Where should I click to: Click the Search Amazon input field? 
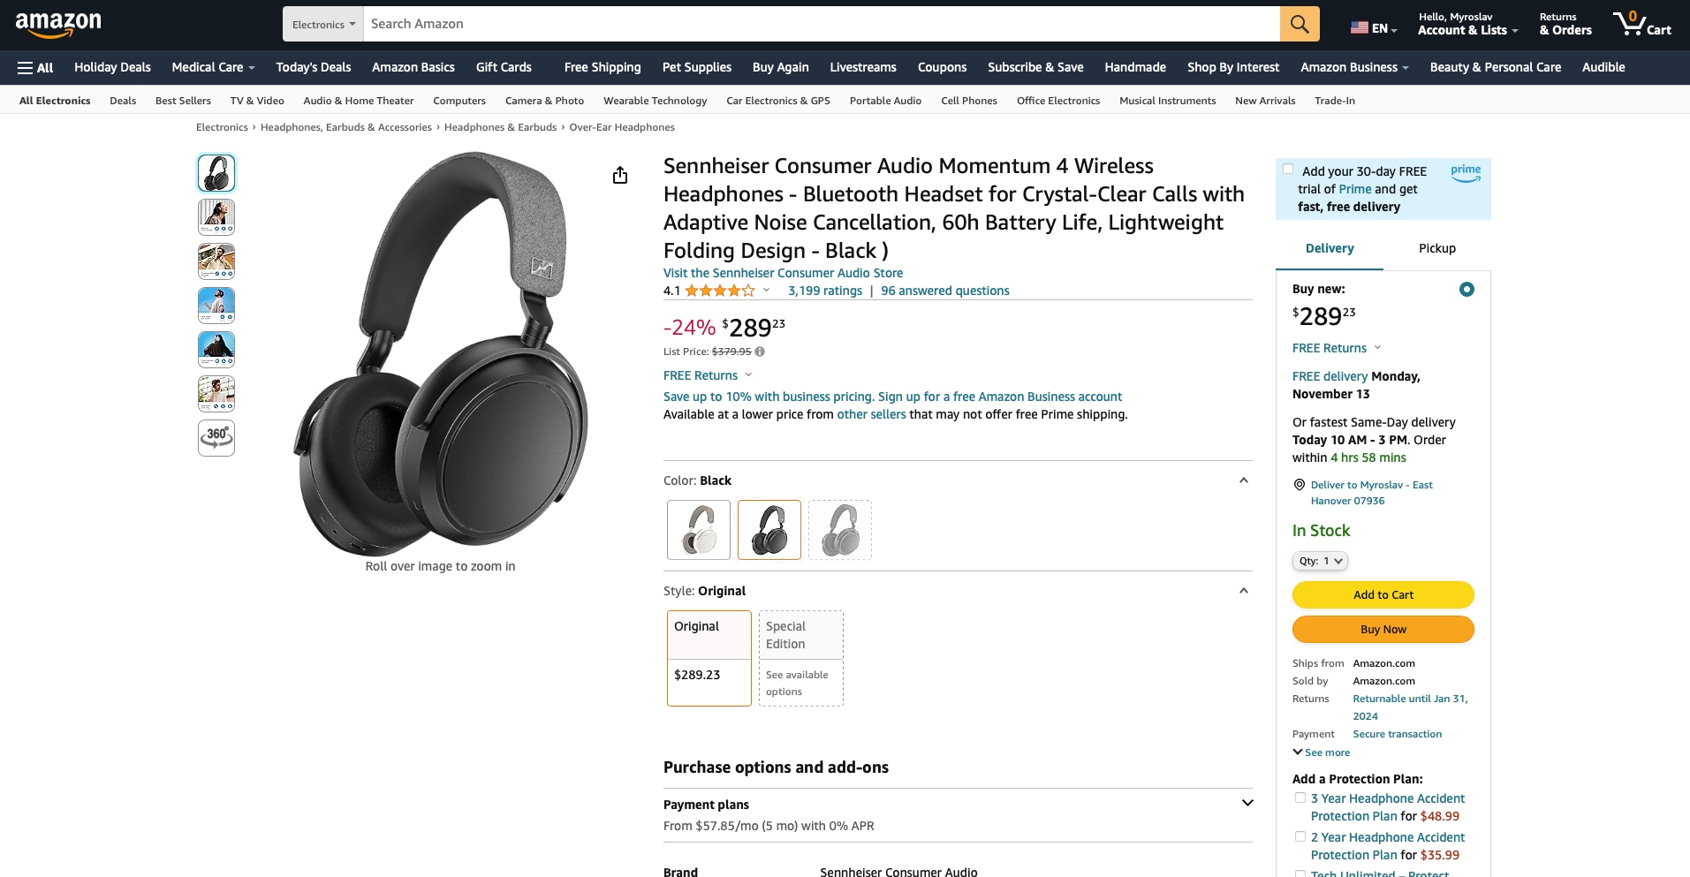822,24
